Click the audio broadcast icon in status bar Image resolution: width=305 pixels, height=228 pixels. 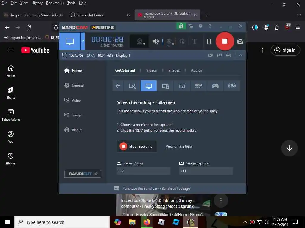(x=228, y=56)
